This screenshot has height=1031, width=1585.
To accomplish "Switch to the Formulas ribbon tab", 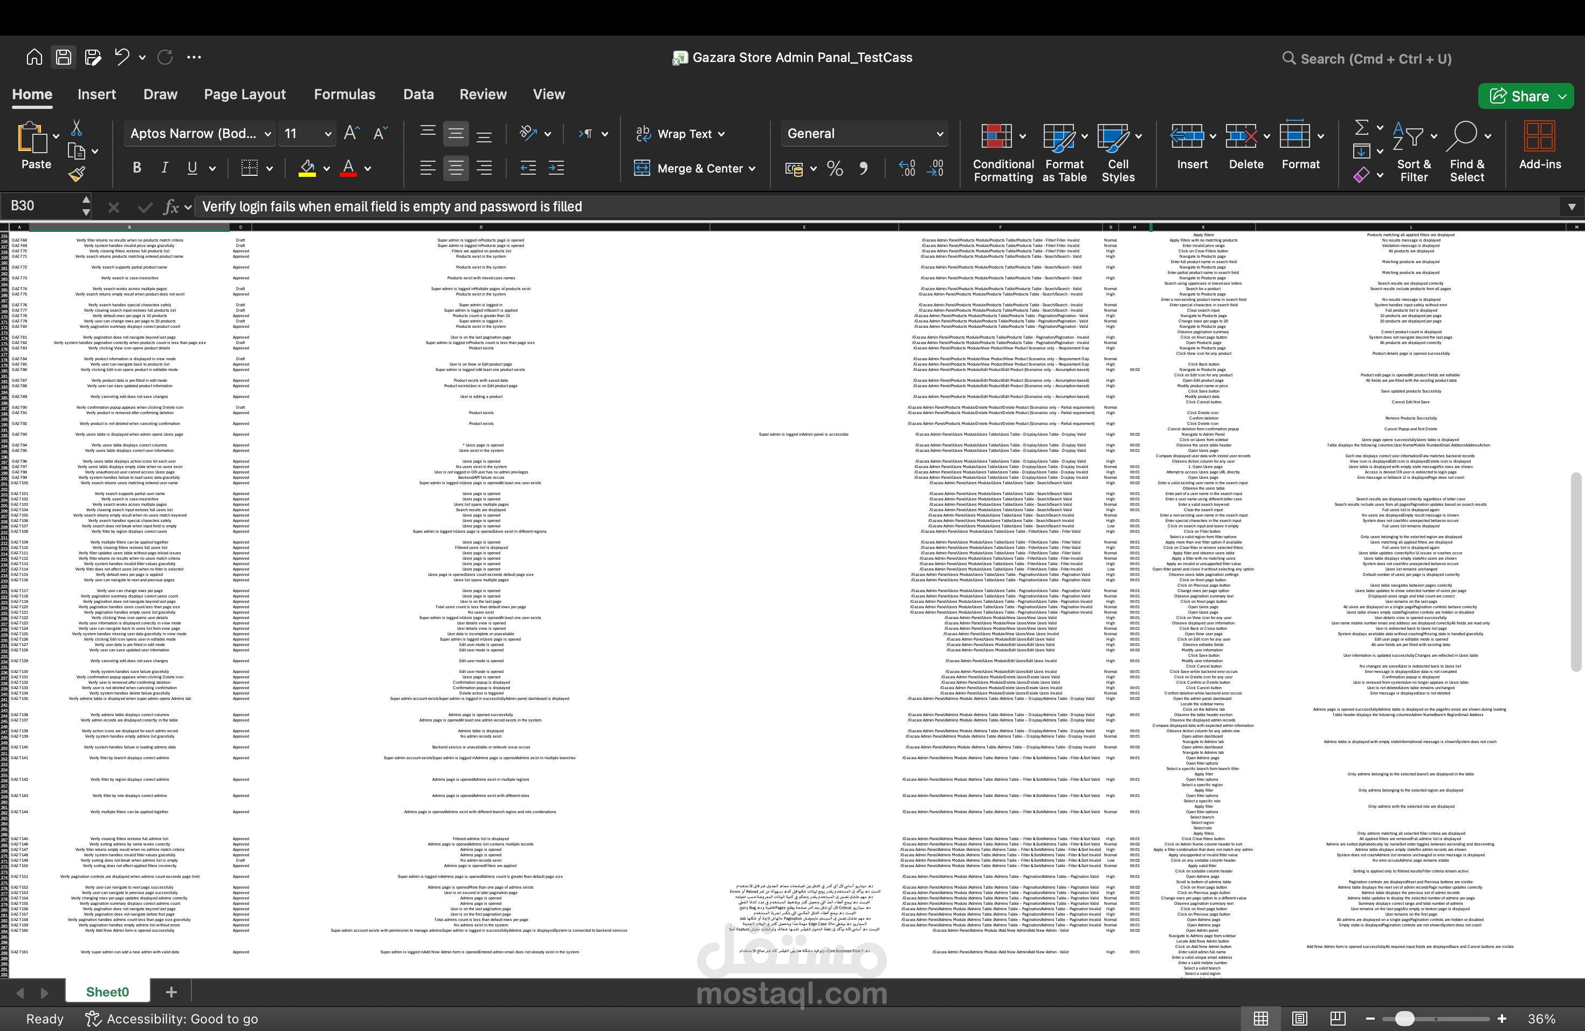I will [x=344, y=94].
